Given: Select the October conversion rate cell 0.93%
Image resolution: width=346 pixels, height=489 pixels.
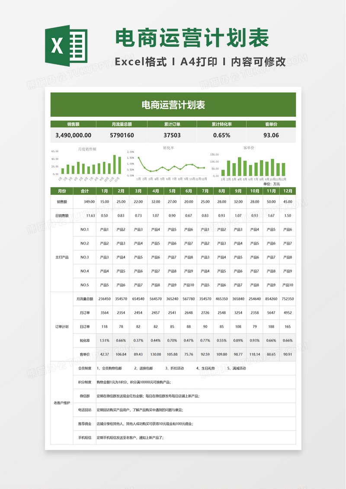Looking at the screenshot, I should 255,341.
